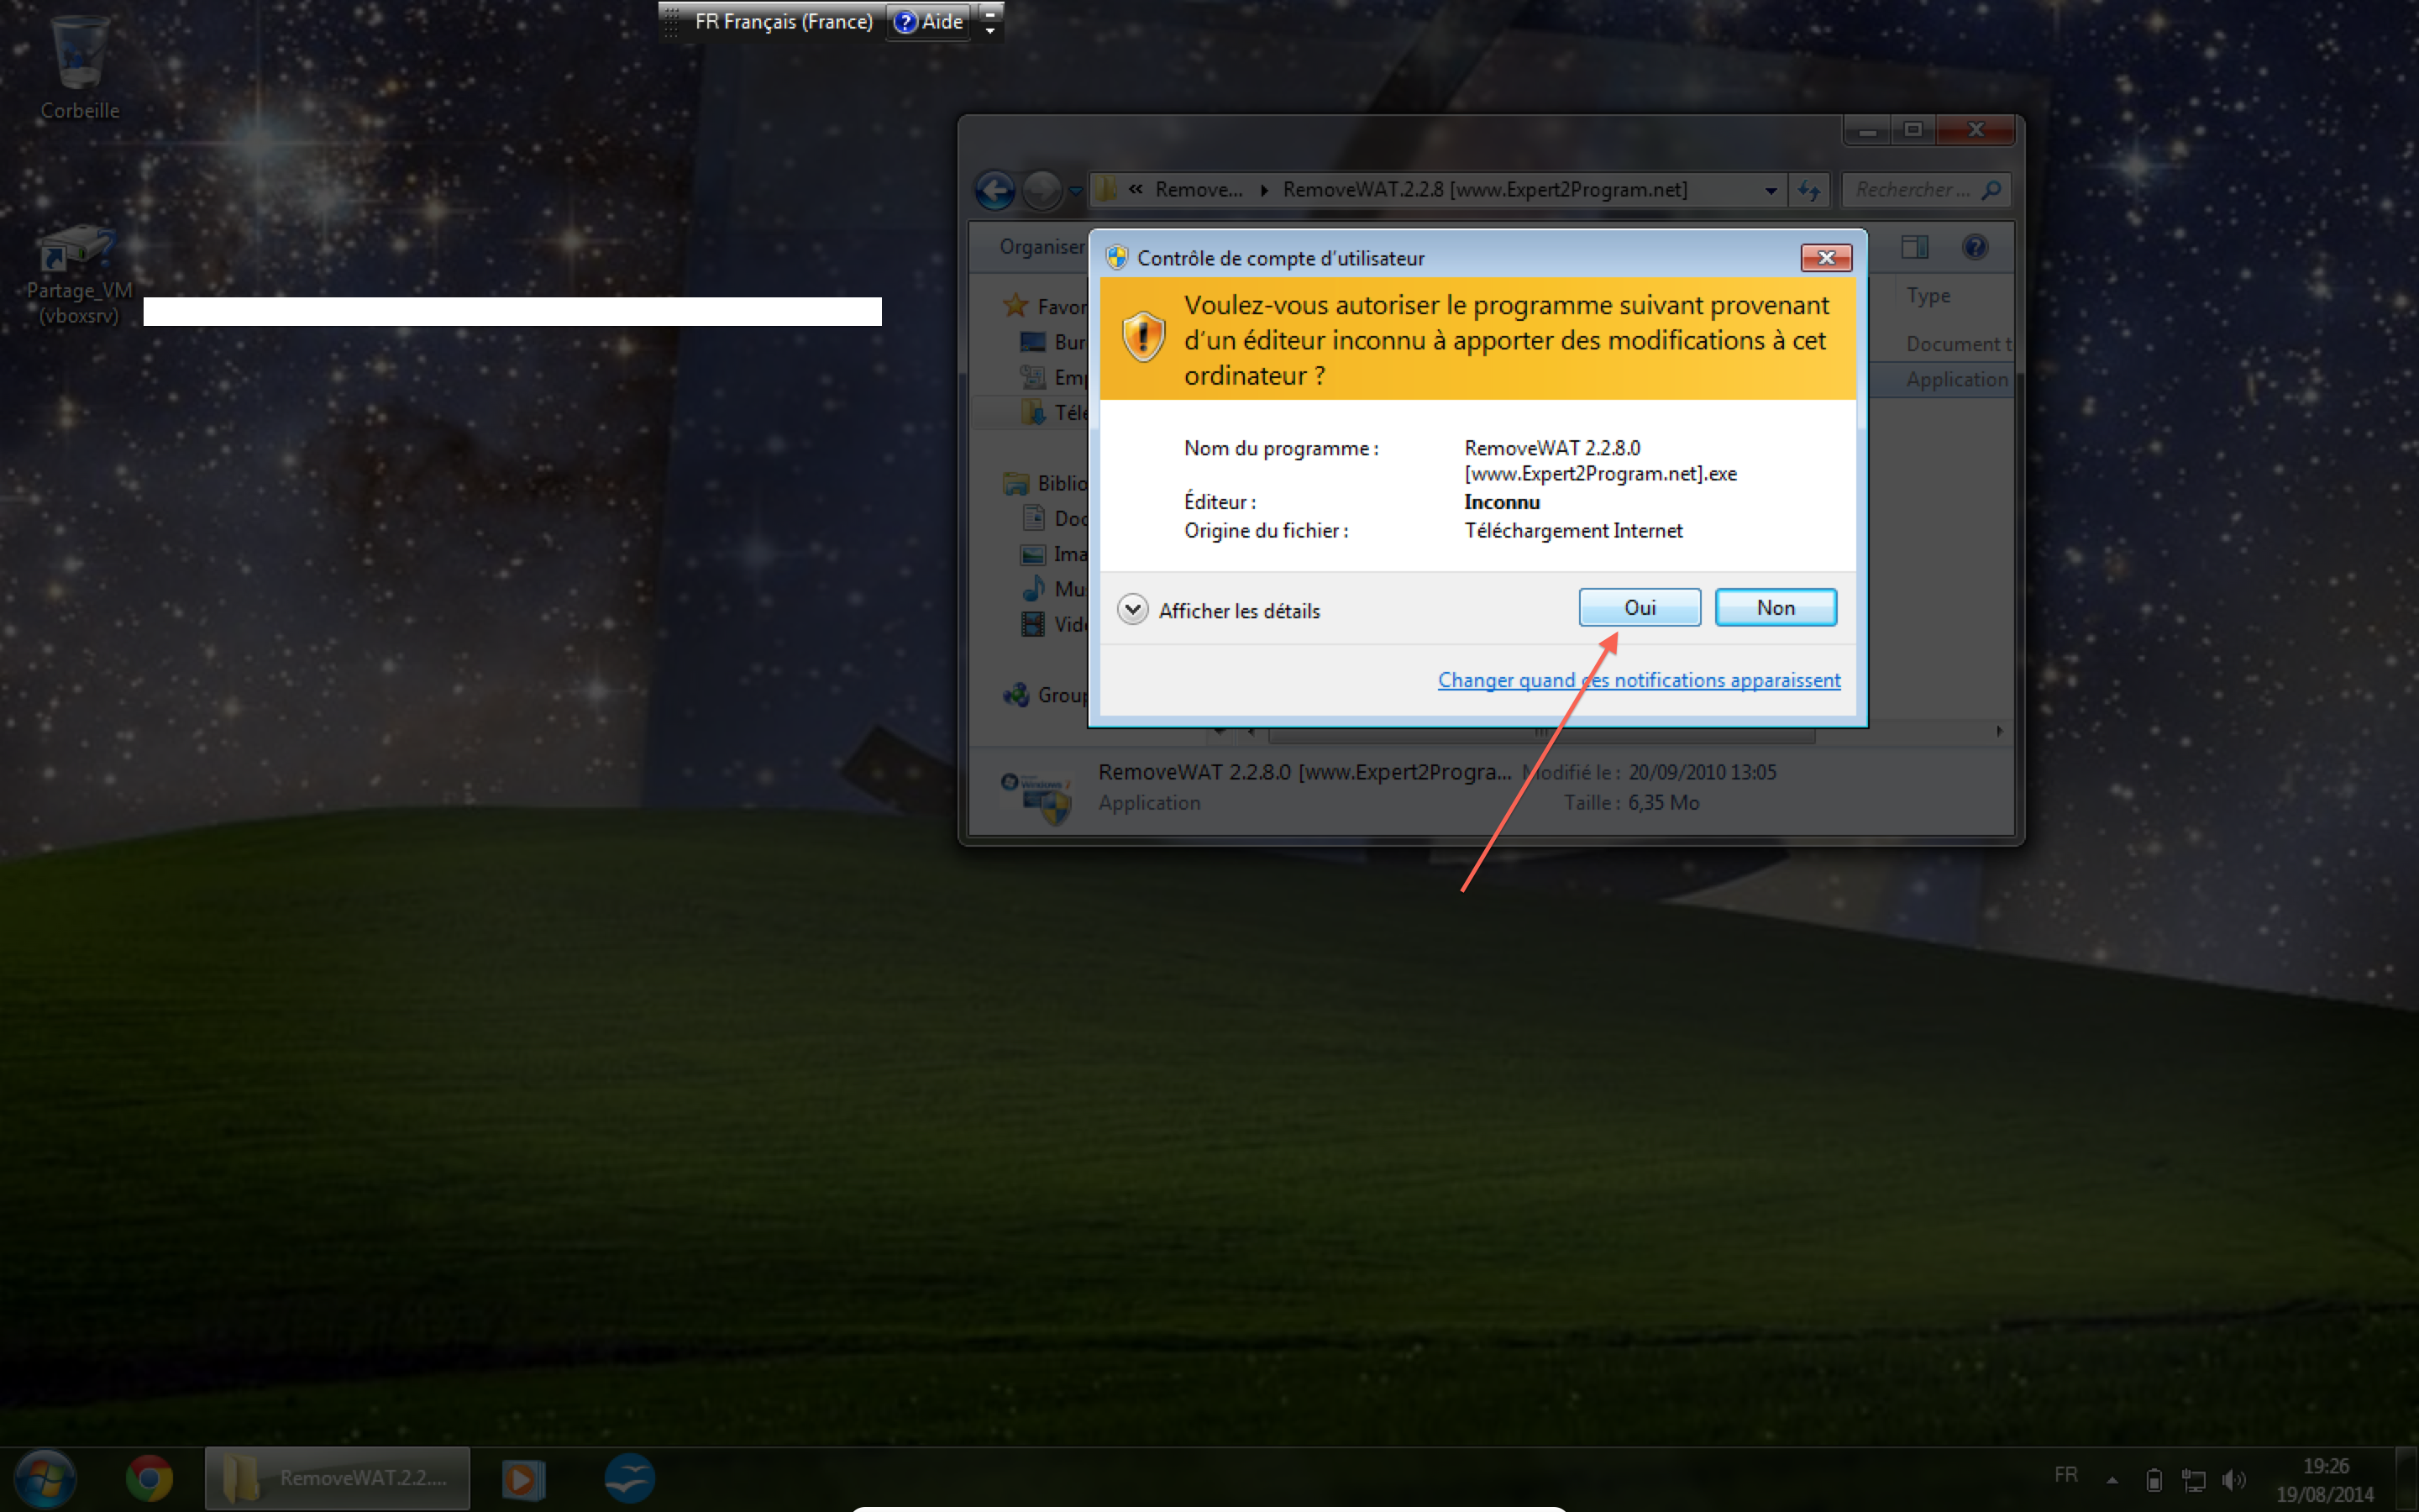Click the Non button to deny
Image resolution: width=2419 pixels, height=1512 pixels.
1776,608
